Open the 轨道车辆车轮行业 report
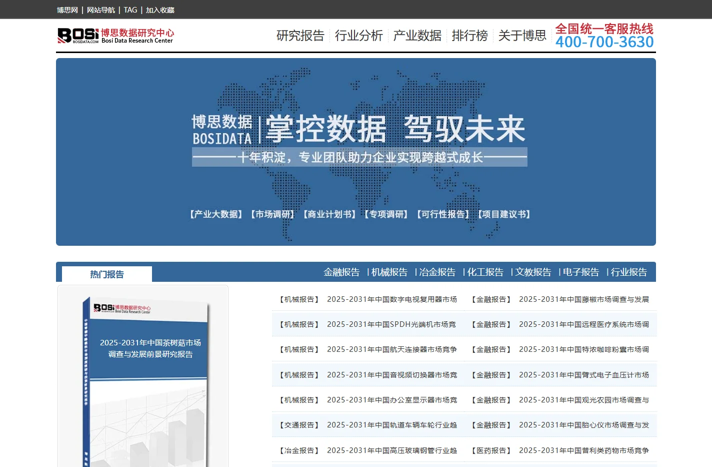Viewport: 712px width, 467px height. (392, 425)
